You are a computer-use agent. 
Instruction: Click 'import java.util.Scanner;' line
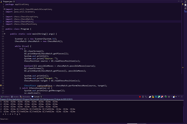[20, 12]
